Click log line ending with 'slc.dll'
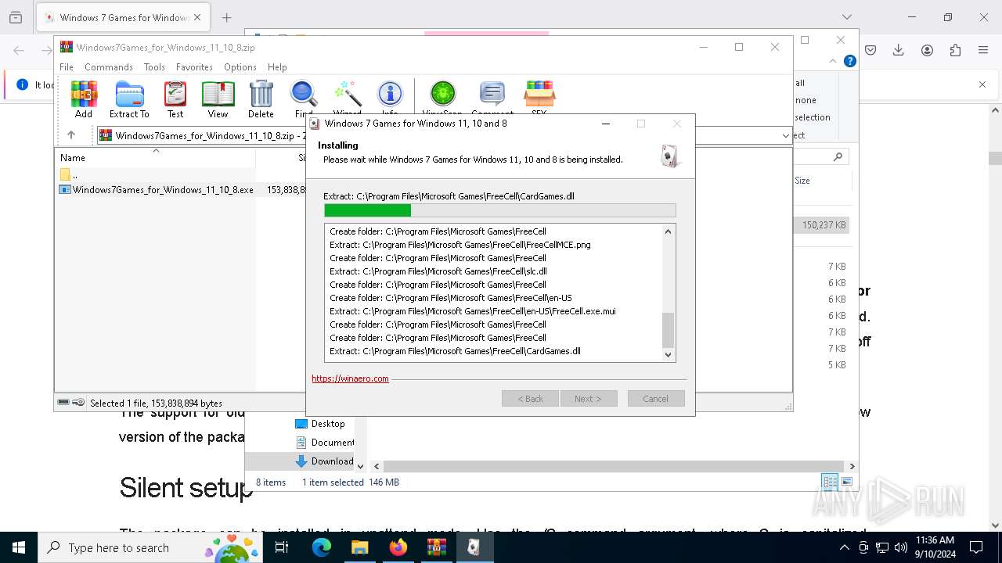This screenshot has height=563, width=1002. 438,271
